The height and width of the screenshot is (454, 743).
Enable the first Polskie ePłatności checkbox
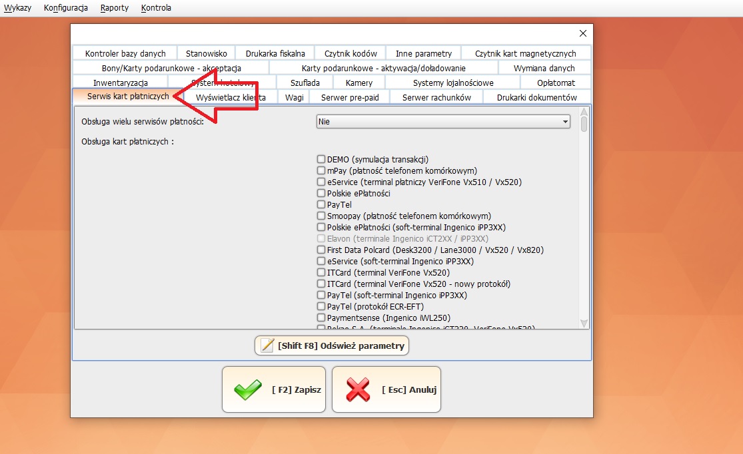(x=321, y=193)
